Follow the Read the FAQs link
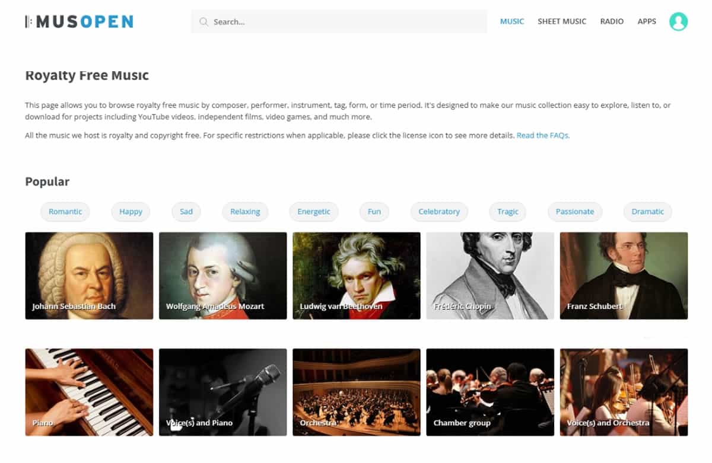712x463 pixels. [543, 135]
